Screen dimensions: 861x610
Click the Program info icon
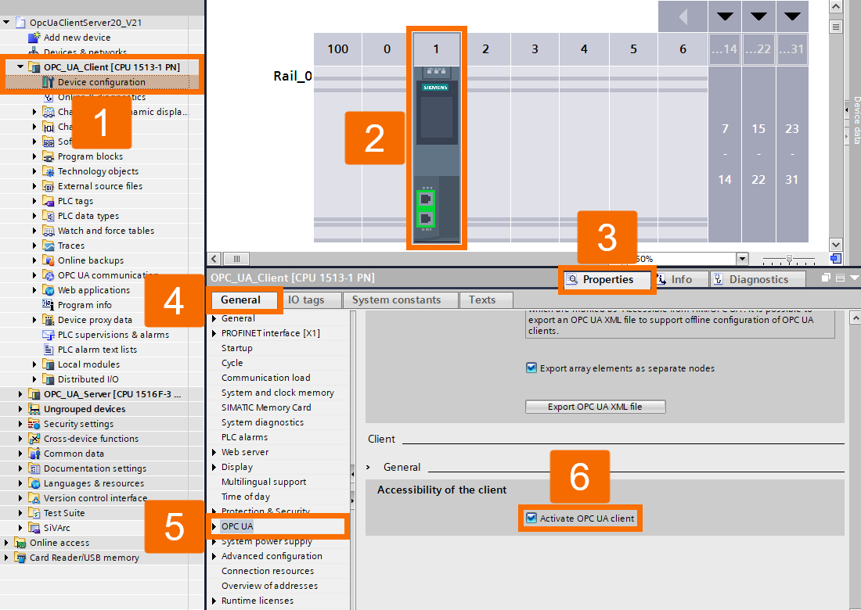pyautogui.click(x=49, y=305)
